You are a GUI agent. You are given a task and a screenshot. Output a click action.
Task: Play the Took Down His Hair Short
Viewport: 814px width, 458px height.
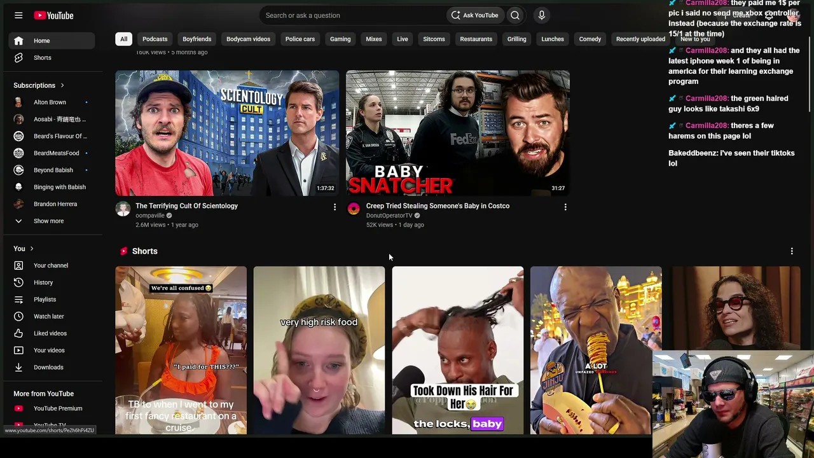pyautogui.click(x=458, y=350)
